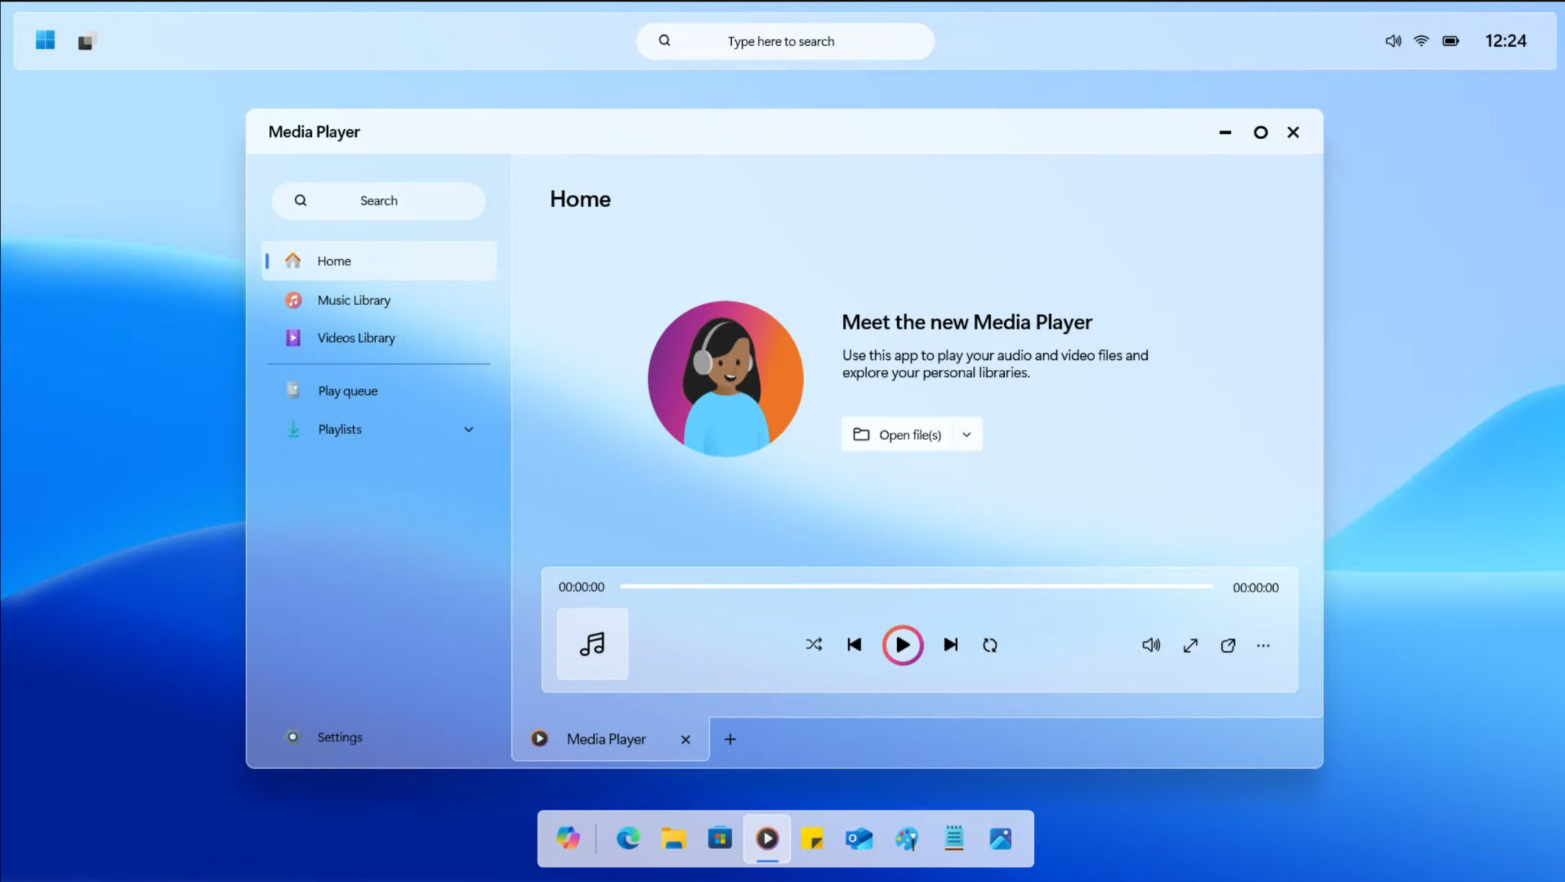This screenshot has width=1565, height=882.
Task: Open the Play queue
Action: tap(347, 391)
